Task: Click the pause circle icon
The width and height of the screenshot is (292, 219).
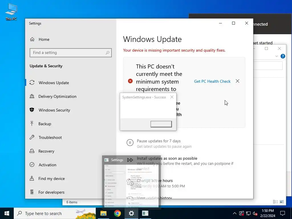Action: click(x=130, y=143)
